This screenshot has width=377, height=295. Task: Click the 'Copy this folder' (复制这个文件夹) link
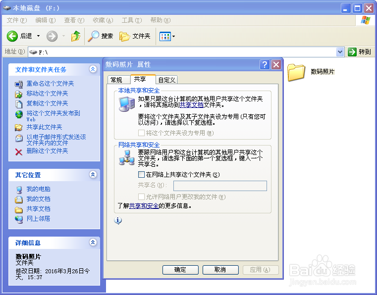pos(47,103)
